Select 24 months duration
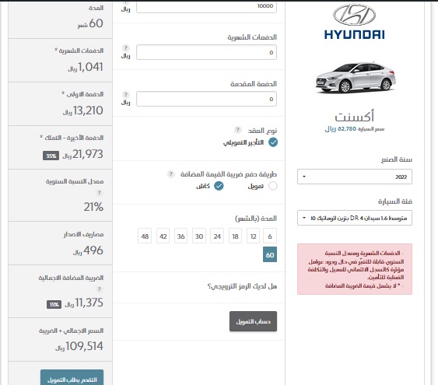438x385 pixels. 217,236
